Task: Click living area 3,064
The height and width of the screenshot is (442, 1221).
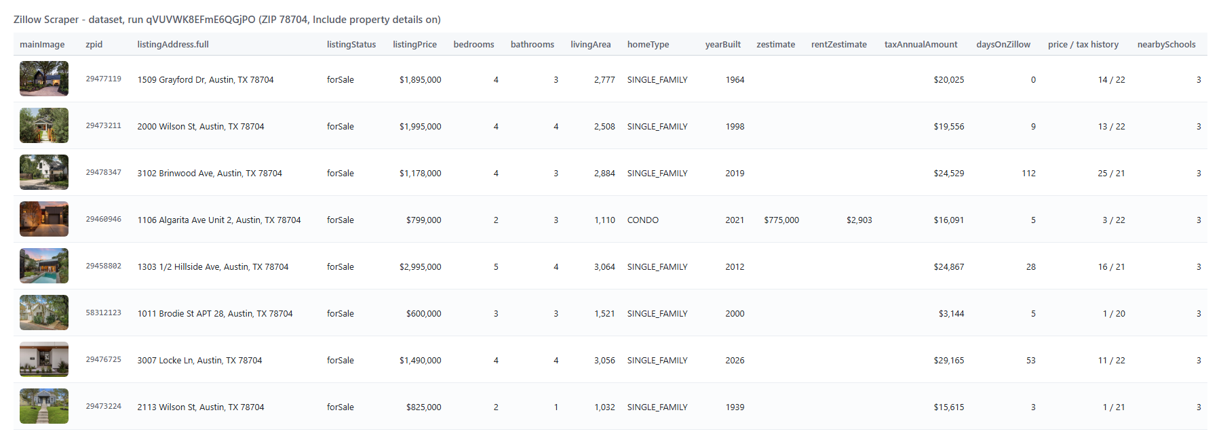Action: [604, 267]
